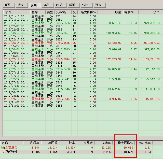The width and height of the screenshot is (163, 159).
Task: Switch to the 报告 tab
Action: [22, 5]
